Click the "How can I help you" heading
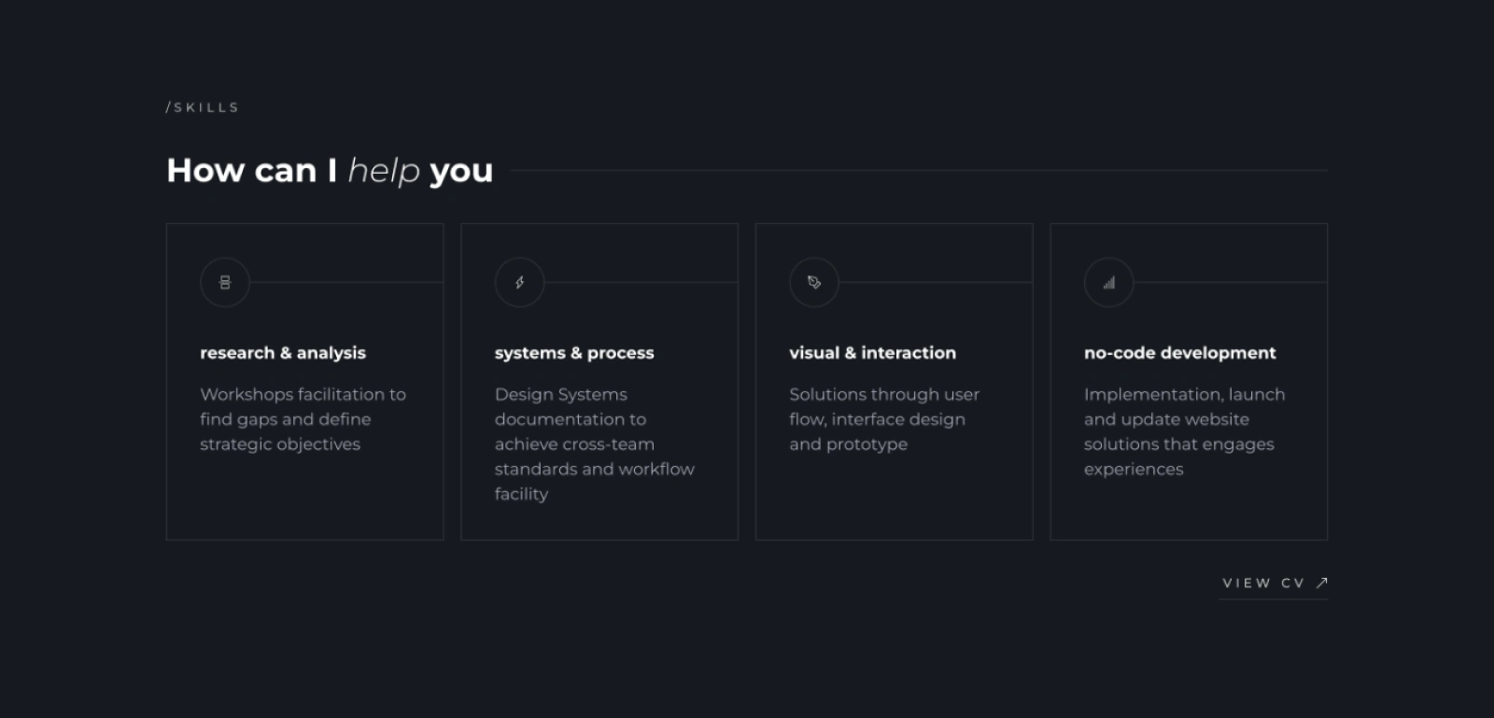The height and width of the screenshot is (718, 1494). [x=330, y=171]
